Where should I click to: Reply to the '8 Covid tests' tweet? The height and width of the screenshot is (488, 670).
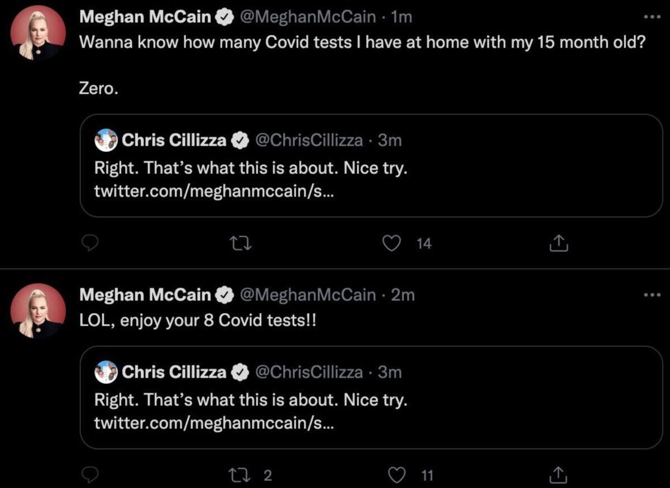coord(90,475)
